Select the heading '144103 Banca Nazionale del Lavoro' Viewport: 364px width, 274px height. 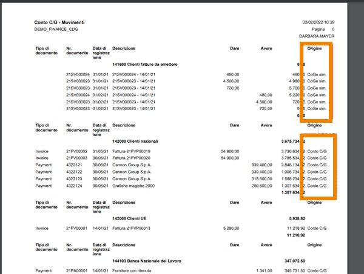click(x=147, y=261)
